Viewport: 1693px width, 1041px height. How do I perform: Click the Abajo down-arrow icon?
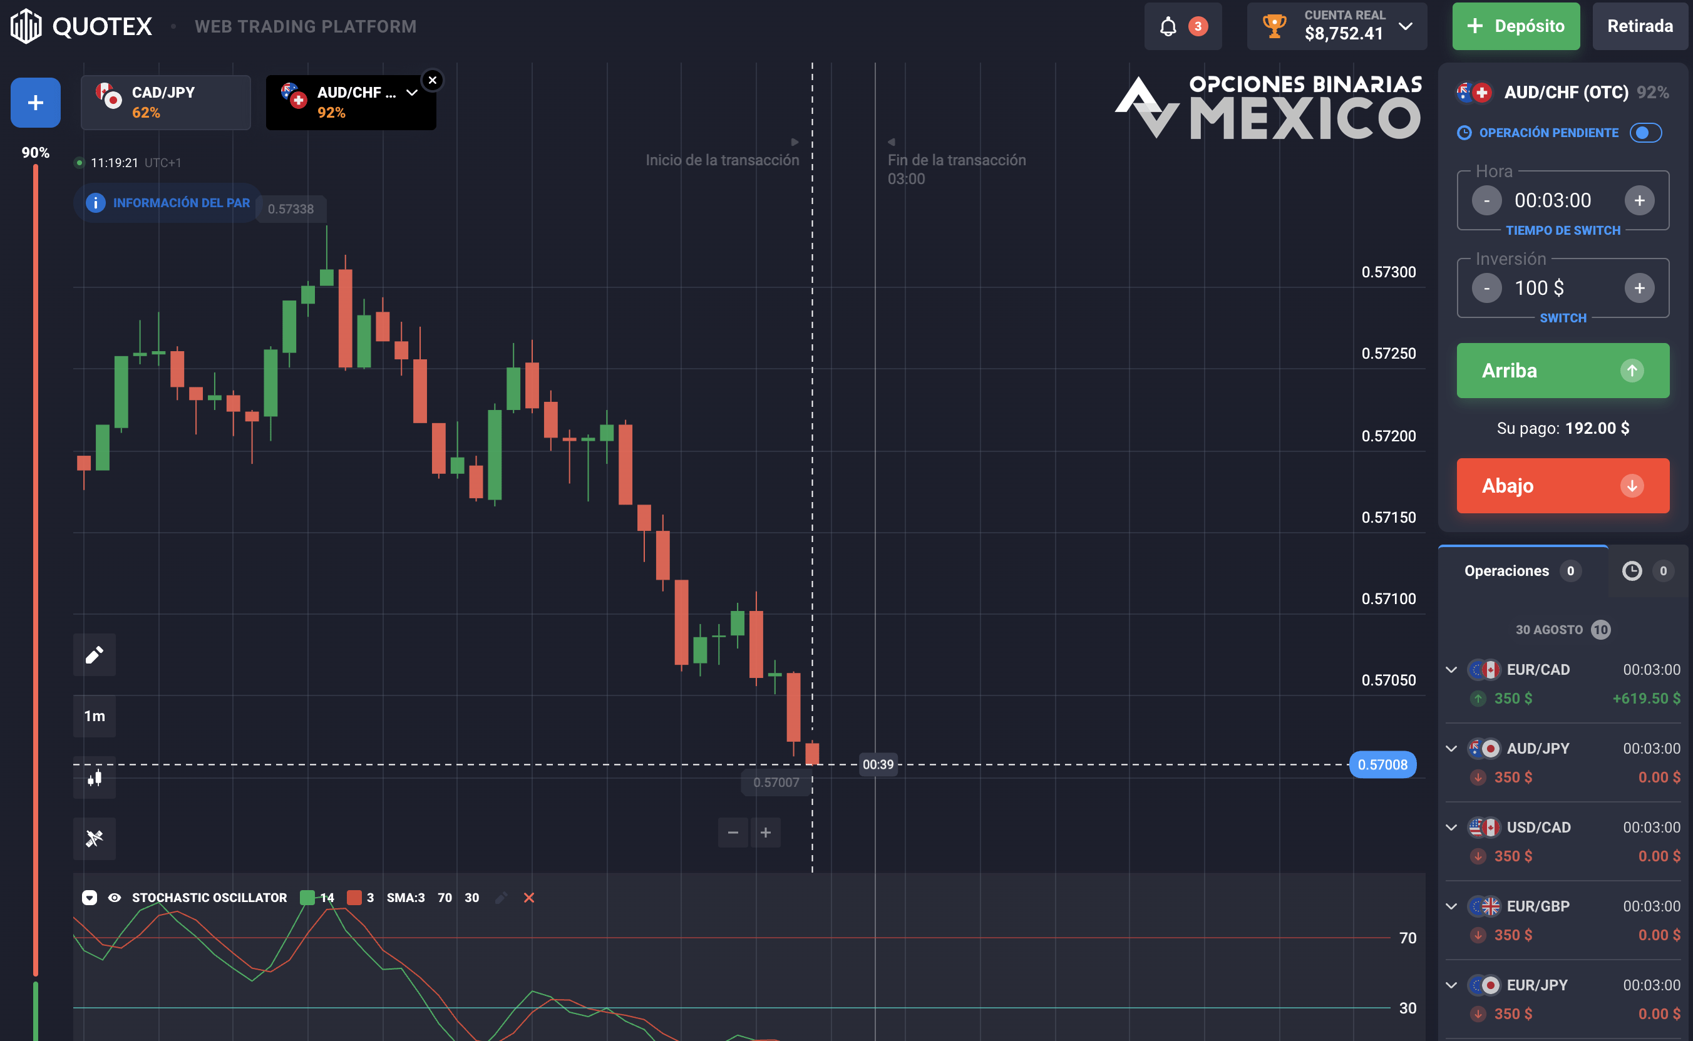(1632, 485)
